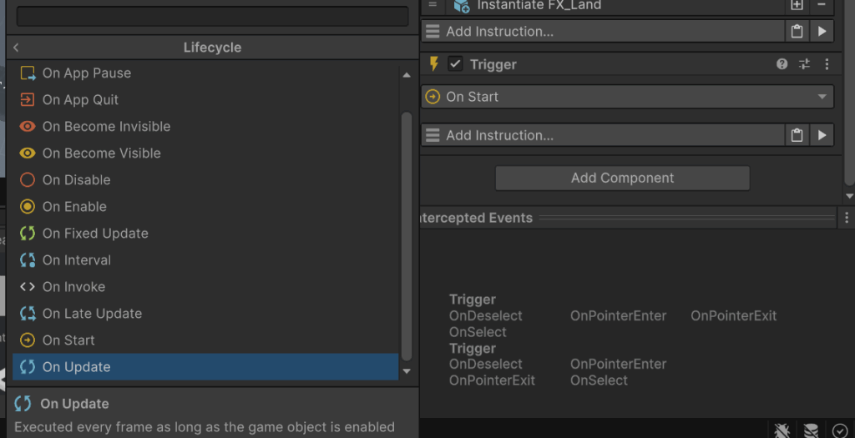Click the lightning bolt Trigger icon
Viewport: 855px width, 438px height.
(433, 64)
